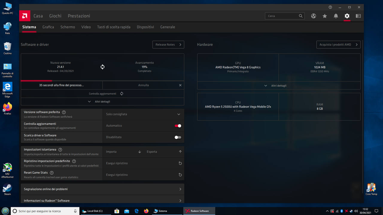Click the help question mark in title bar
The width and height of the screenshot is (383, 215).
click(x=330, y=7)
